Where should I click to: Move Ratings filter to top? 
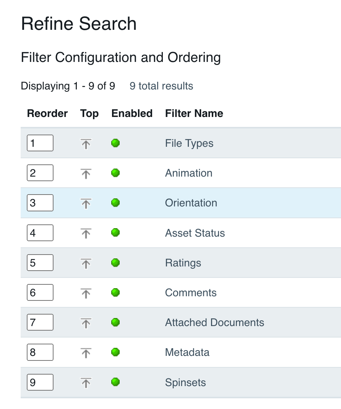pos(86,262)
